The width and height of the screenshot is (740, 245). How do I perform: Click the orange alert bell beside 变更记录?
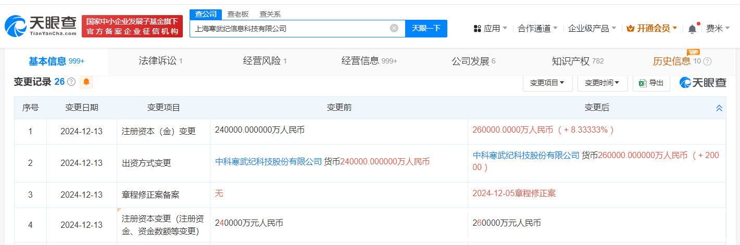click(x=86, y=82)
